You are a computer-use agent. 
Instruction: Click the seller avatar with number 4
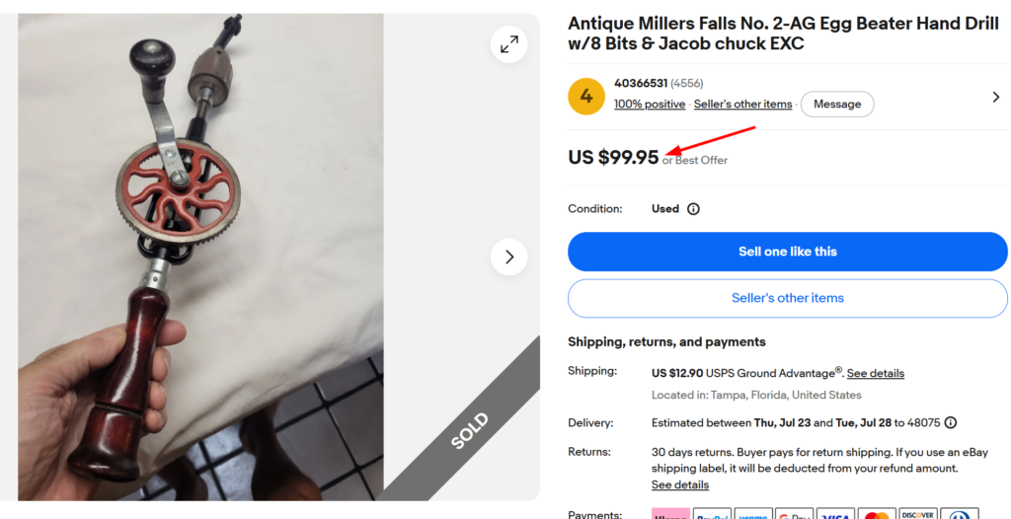[586, 96]
